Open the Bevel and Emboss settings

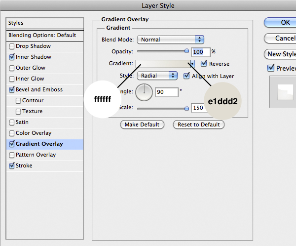click(39, 90)
